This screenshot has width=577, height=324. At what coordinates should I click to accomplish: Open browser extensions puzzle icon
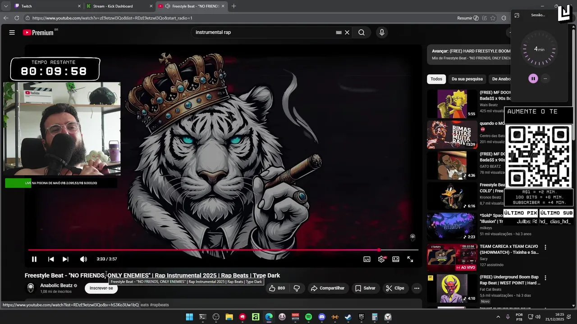click(x=504, y=18)
